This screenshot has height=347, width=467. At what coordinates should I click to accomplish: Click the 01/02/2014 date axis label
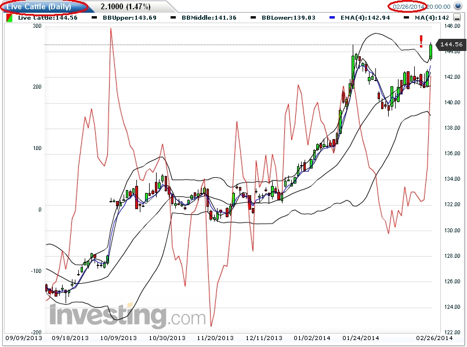click(312, 338)
